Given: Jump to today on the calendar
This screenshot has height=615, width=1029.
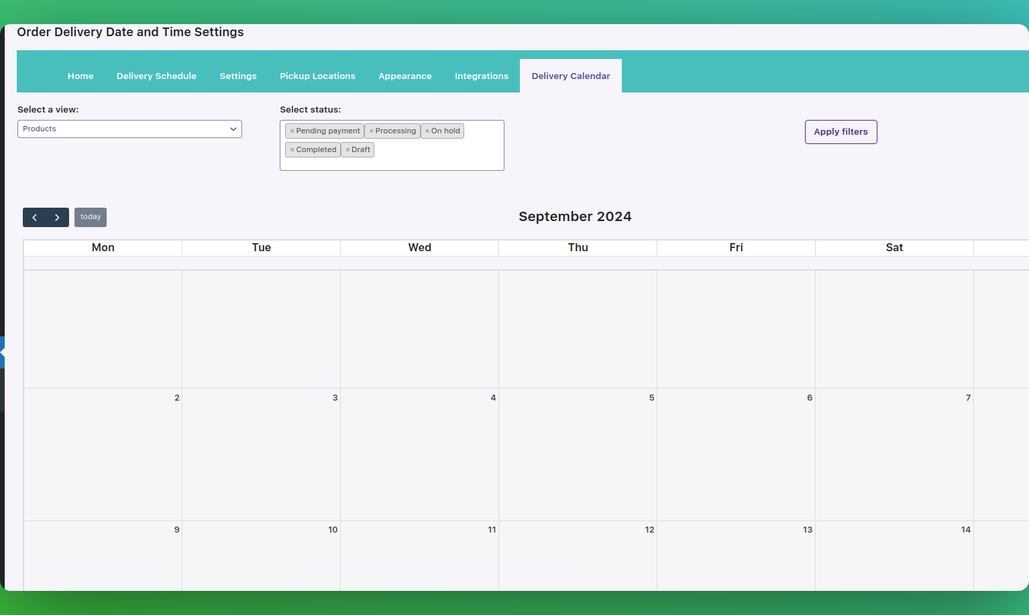Looking at the screenshot, I should 91,217.
